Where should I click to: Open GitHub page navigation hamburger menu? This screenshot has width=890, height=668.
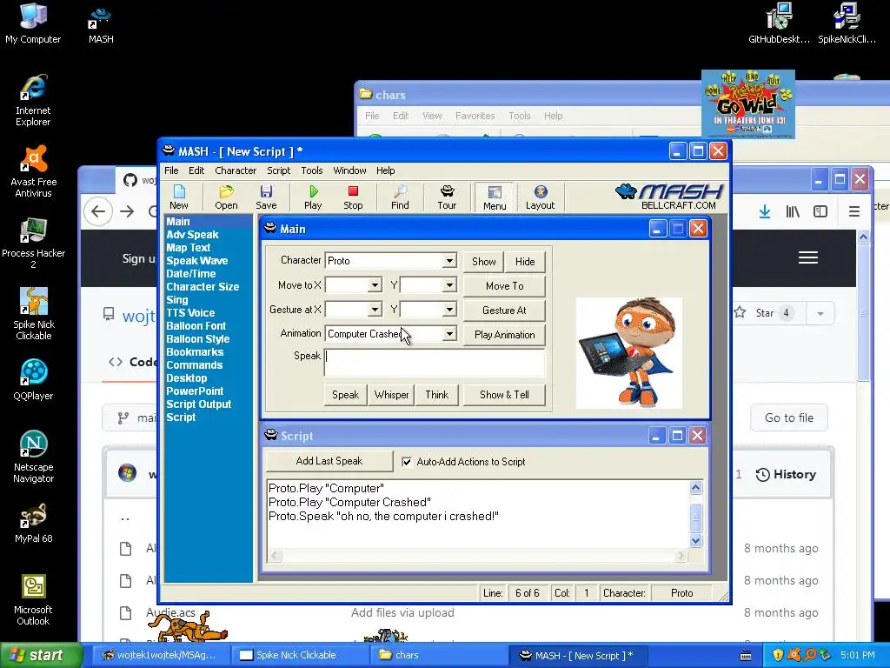807,257
